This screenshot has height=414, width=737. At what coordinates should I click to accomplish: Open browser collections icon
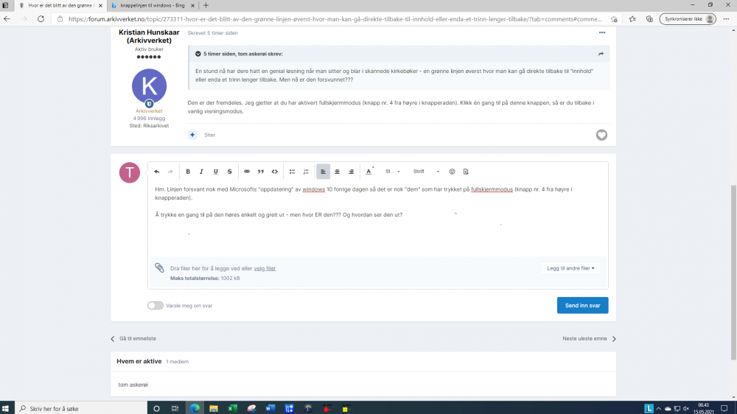click(649, 19)
